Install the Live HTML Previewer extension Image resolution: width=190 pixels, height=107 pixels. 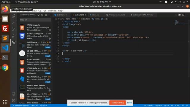47,99
